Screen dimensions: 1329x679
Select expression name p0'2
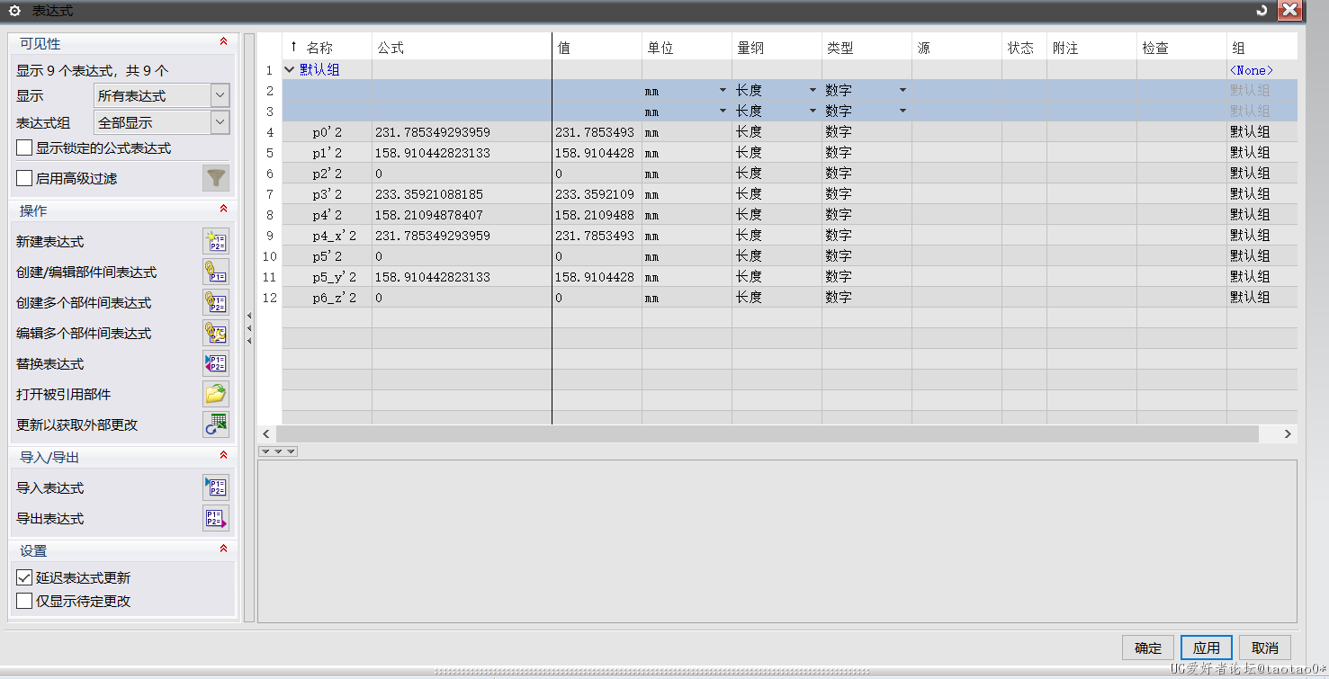pyautogui.click(x=328, y=132)
